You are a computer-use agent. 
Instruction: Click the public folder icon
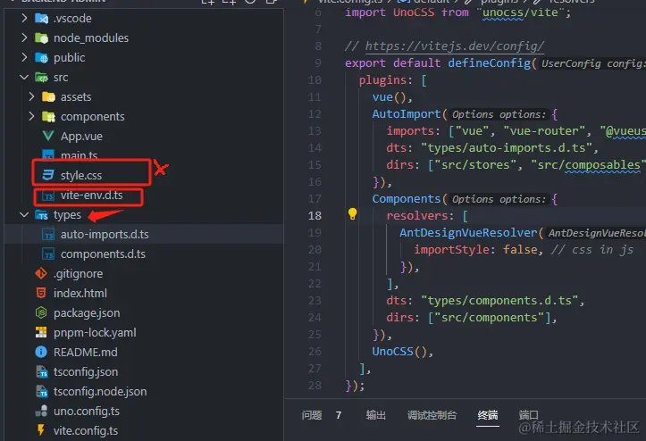click(42, 58)
